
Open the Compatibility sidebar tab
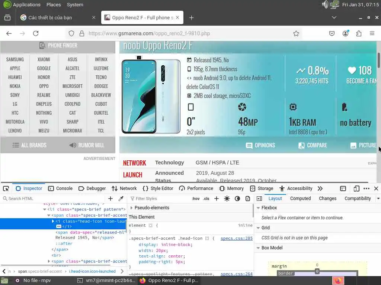pyautogui.click(x=358, y=199)
